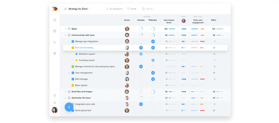Click the blue status square of Edit message
This screenshot has width=279, height=123.
point(73,79)
